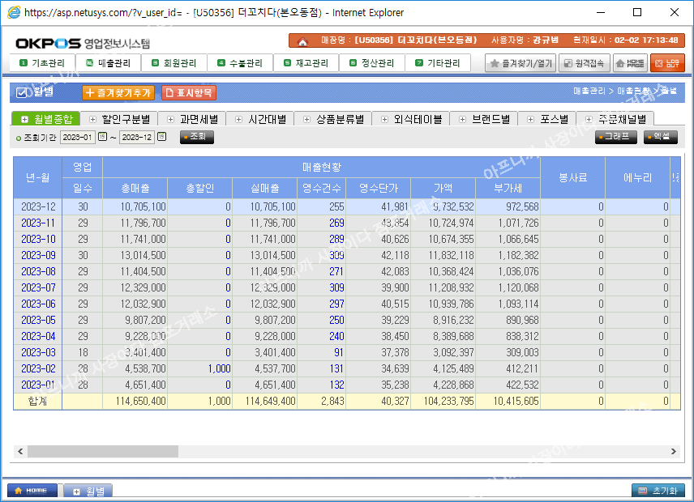The height and width of the screenshot is (502, 694).
Task: Click the 그래프 graph button
Action: (x=615, y=137)
